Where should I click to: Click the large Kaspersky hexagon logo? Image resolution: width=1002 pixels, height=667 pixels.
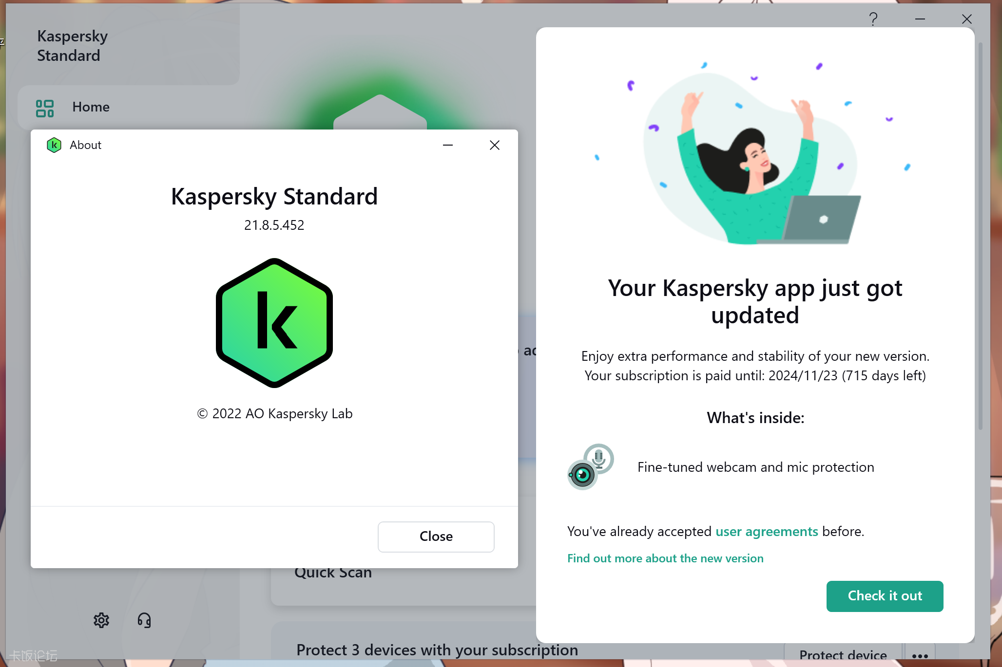pyautogui.click(x=274, y=323)
